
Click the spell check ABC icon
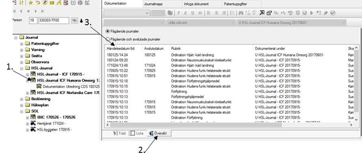click(255, 13)
